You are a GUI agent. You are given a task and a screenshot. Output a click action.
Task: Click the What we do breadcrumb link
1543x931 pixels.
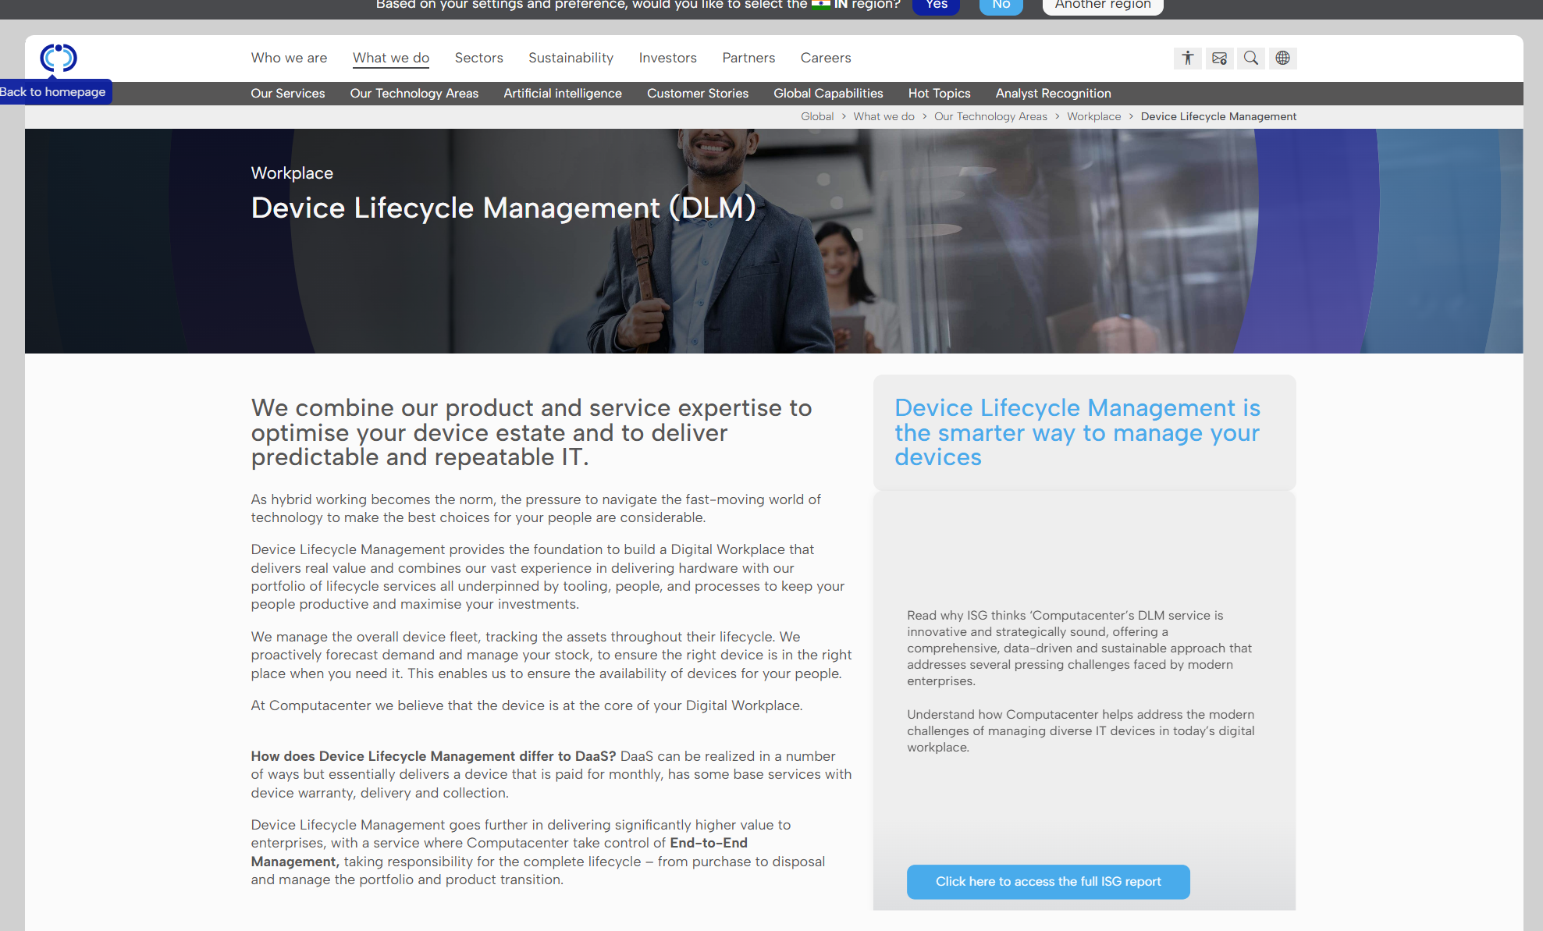[x=883, y=116]
